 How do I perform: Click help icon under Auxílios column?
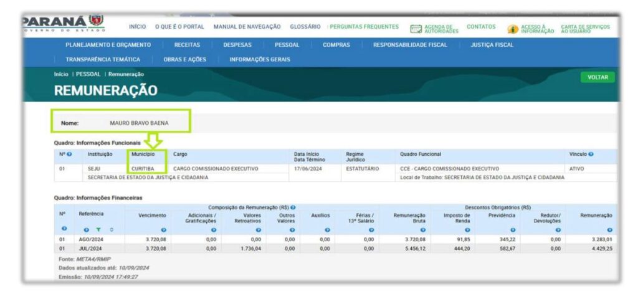328,230
